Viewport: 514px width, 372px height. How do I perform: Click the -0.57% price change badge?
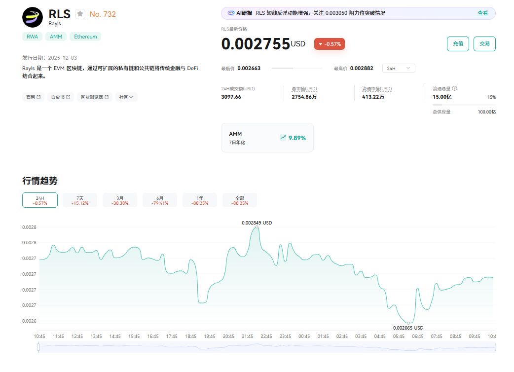pos(330,44)
